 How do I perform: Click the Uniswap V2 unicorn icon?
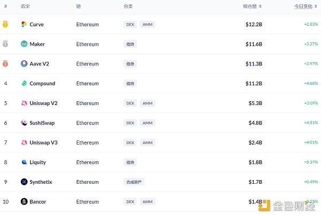[24, 103]
